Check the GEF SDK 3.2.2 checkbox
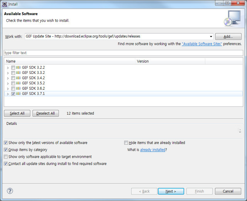The width and height of the screenshot is (247, 201). click(x=13, y=68)
